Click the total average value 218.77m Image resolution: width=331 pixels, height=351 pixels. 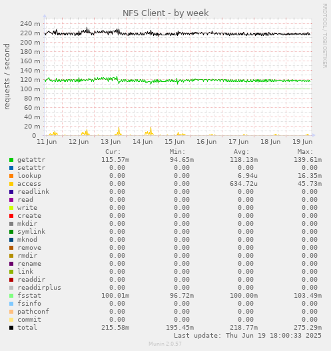click(x=244, y=328)
